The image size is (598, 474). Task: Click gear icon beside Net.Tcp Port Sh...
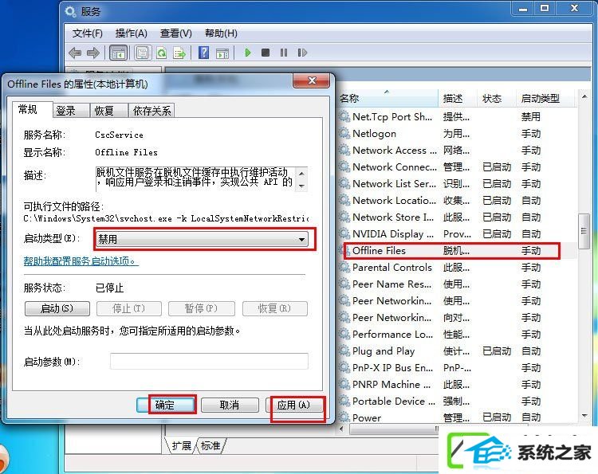point(344,116)
